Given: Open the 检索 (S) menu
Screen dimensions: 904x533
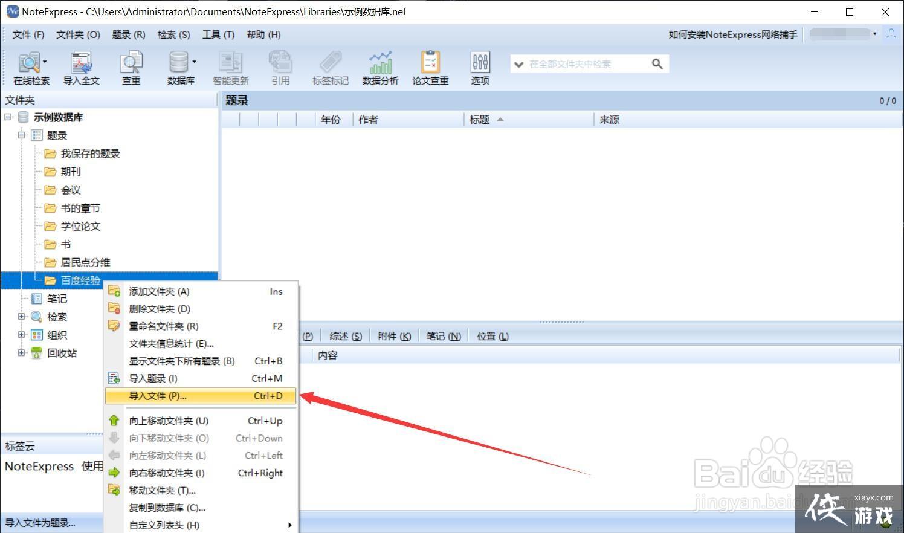Looking at the screenshot, I should coord(173,34).
